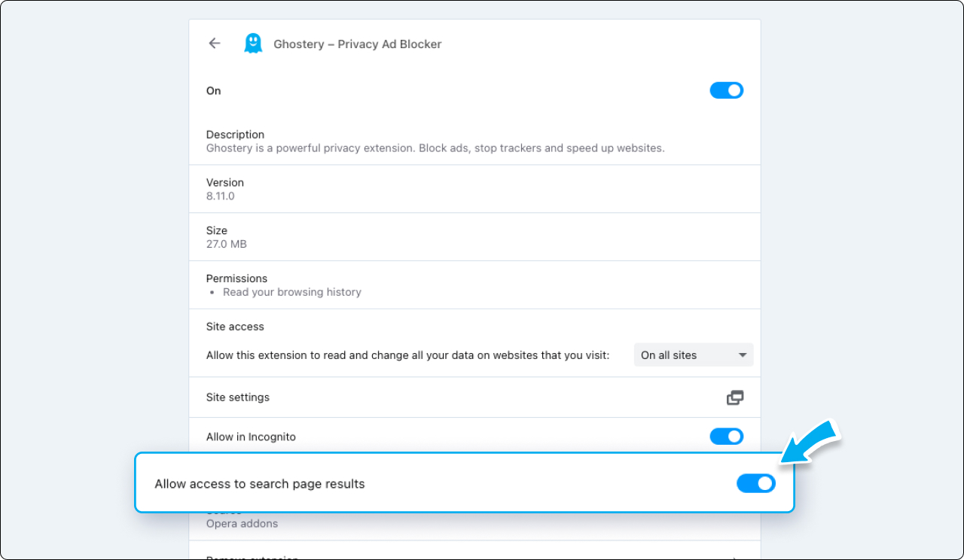964x560 pixels.
Task: Click the Site access section header
Action: tap(235, 326)
